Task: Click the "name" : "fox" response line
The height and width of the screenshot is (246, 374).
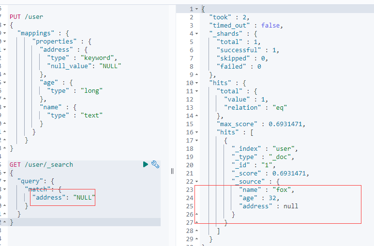Action: tap(267, 190)
